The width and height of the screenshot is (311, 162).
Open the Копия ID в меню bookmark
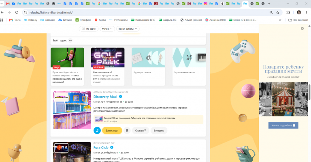(x=243, y=20)
